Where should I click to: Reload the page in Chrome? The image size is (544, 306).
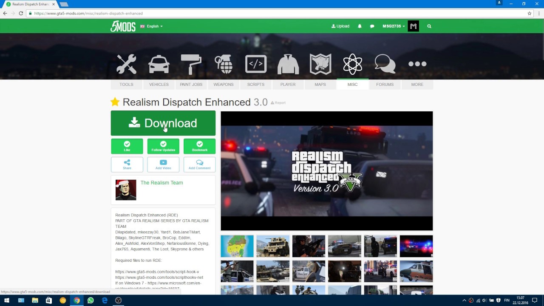21,13
